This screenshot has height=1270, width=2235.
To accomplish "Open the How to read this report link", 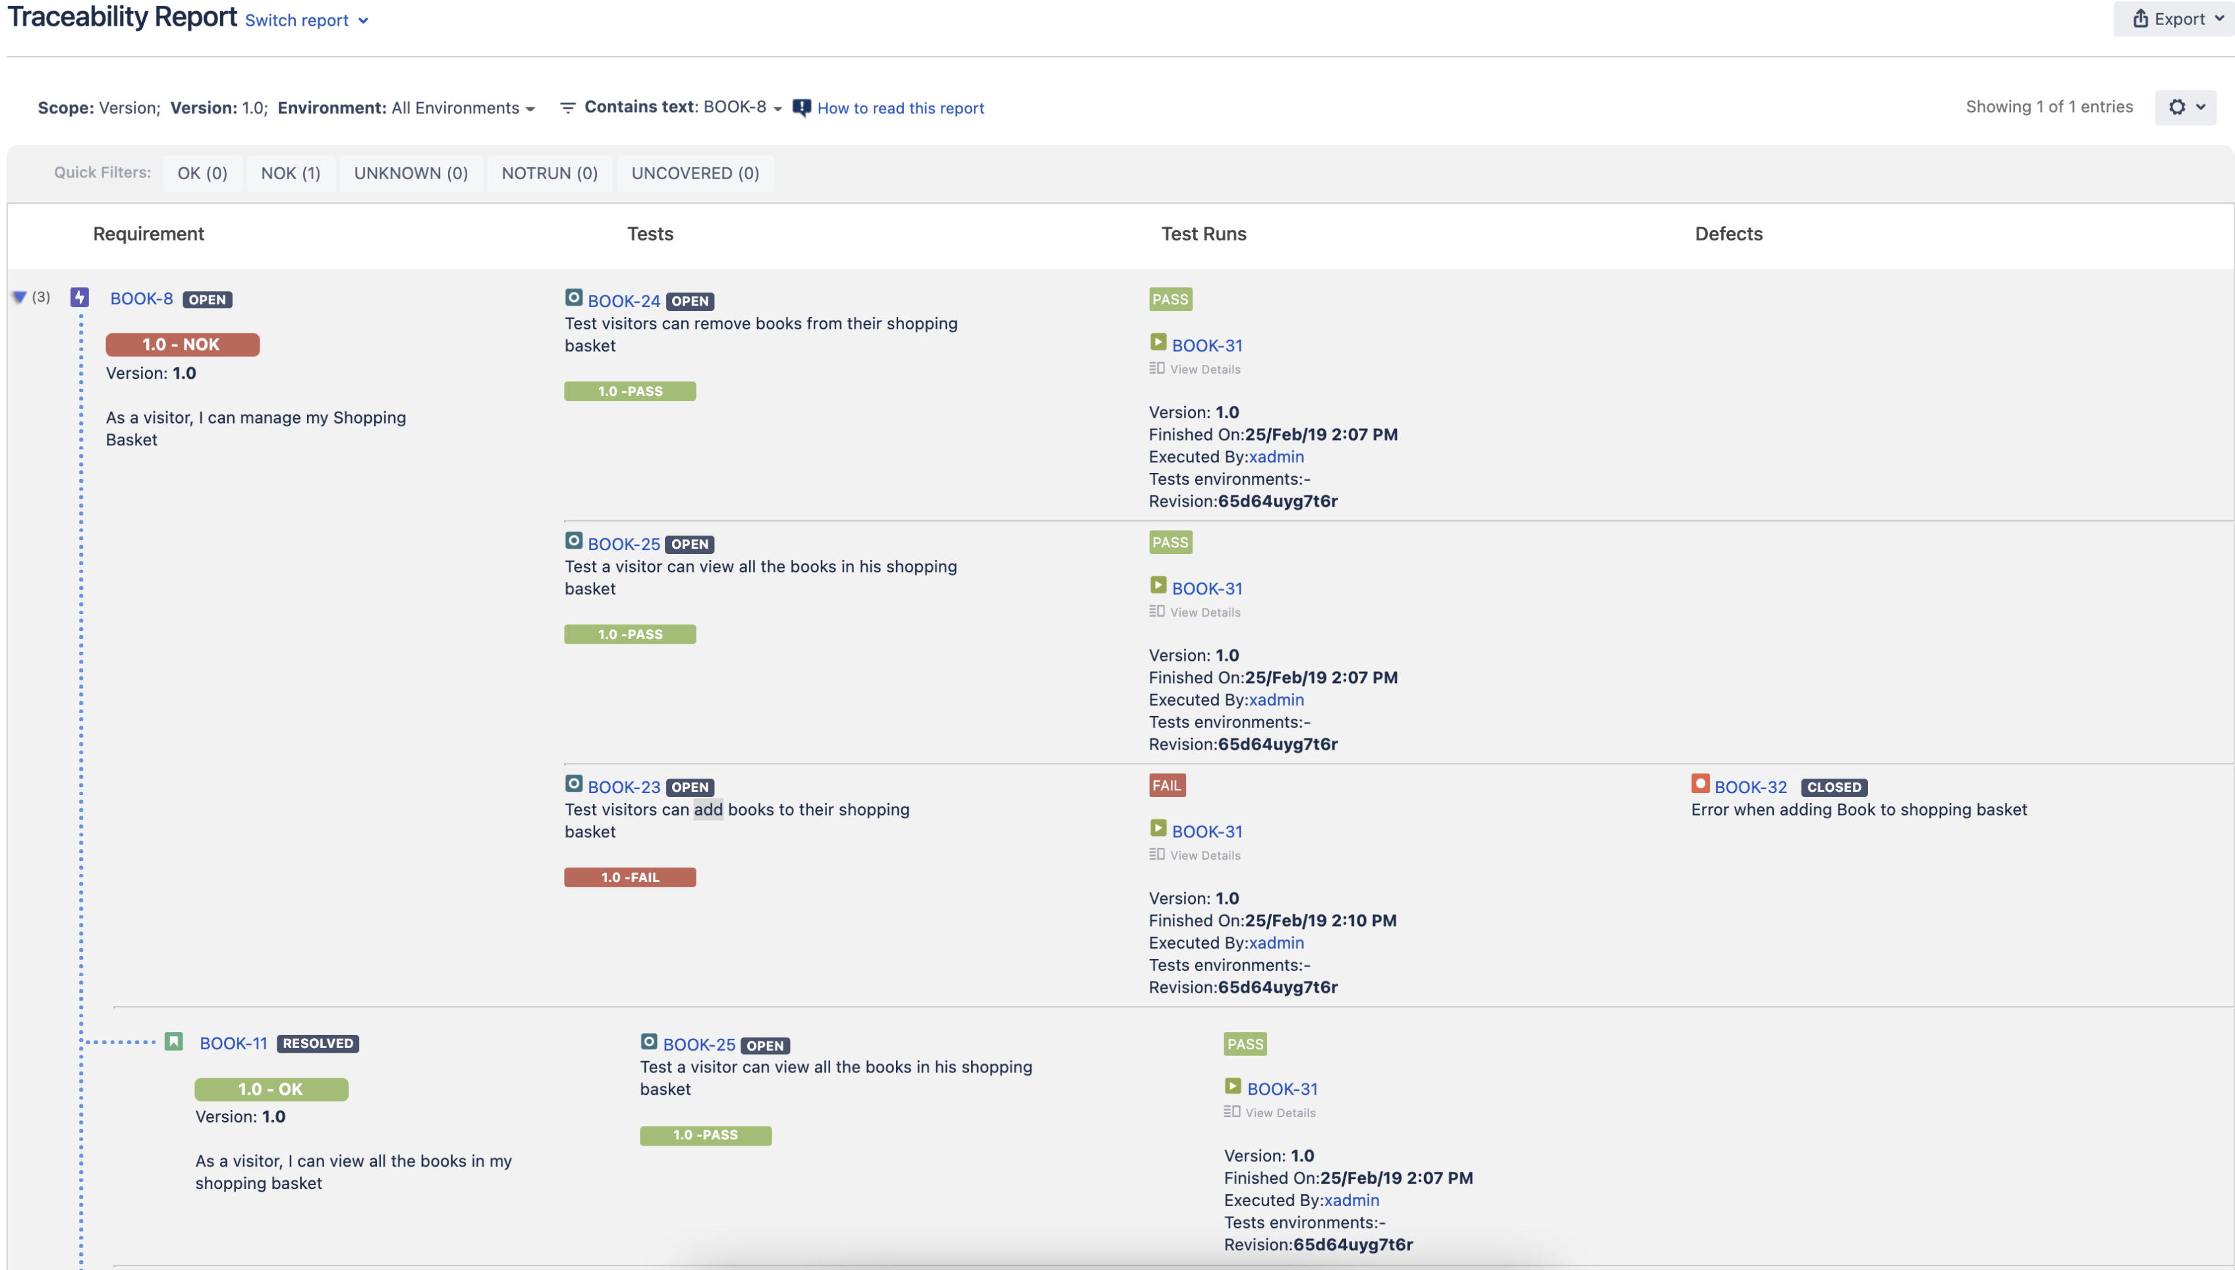I will [x=899, y=108].
